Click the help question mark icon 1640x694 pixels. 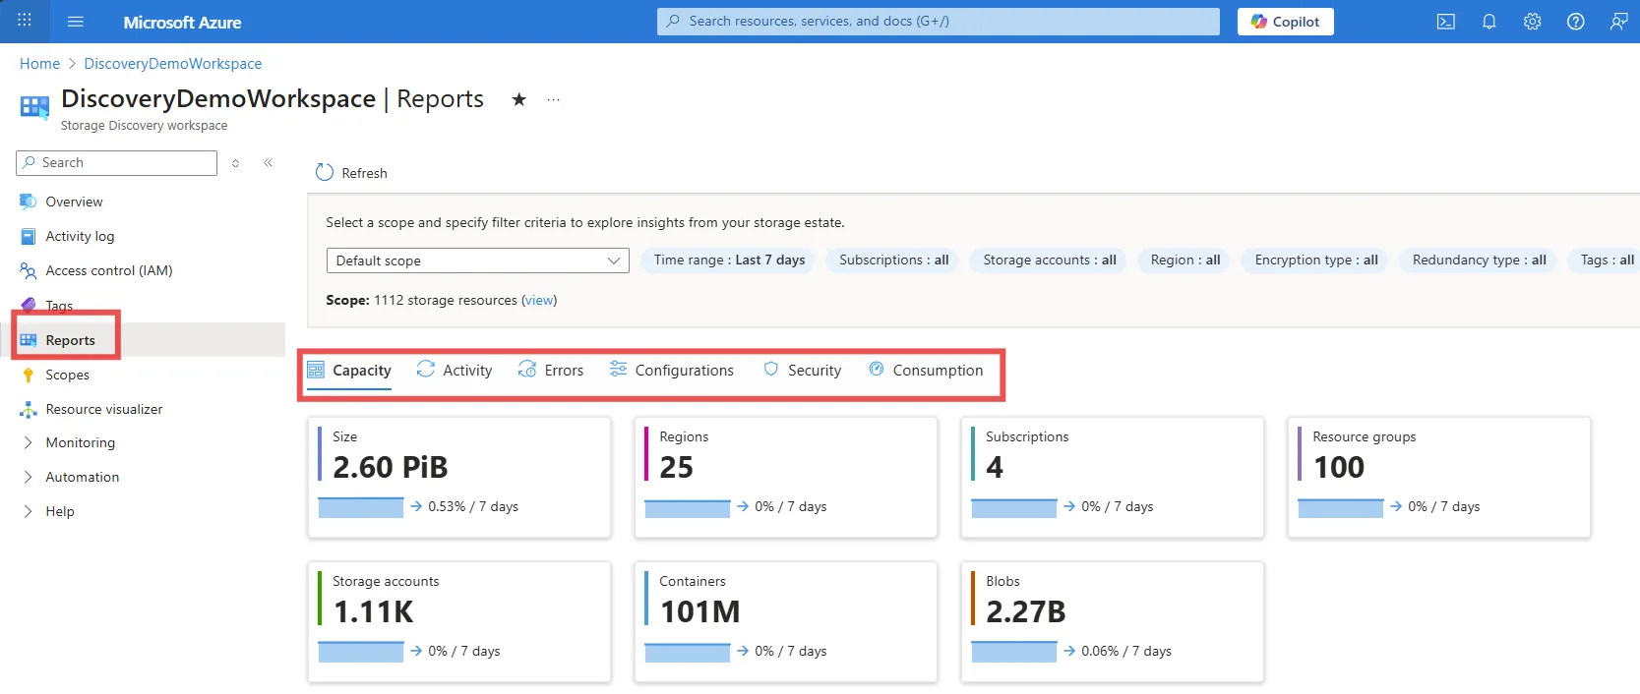pyautogui.click(x=1575, y=22)
